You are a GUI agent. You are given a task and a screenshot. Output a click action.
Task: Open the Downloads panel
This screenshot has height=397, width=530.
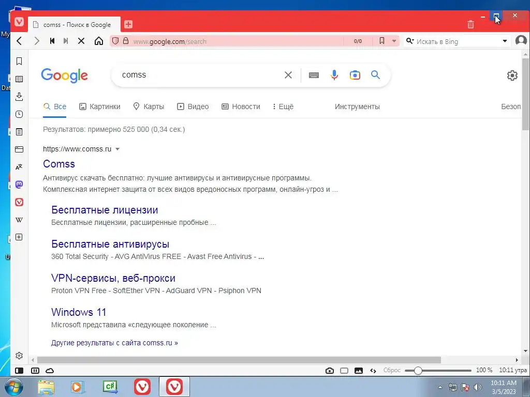pyautogui.click(x=19, y=97)
